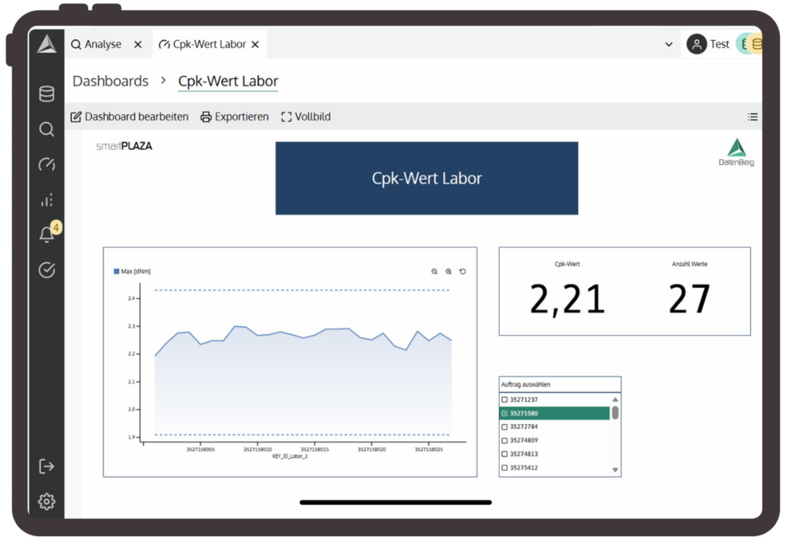Click the Cpk-Wert value 2,21

[567, 299]
